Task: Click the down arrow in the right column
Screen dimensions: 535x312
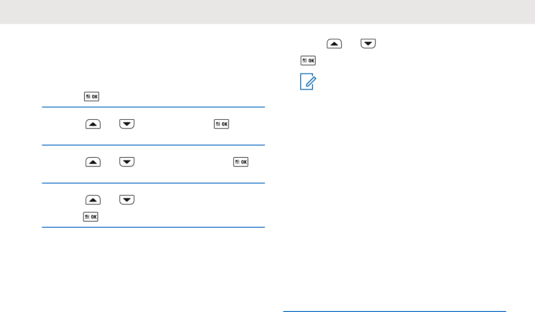Action: [368, 44]
